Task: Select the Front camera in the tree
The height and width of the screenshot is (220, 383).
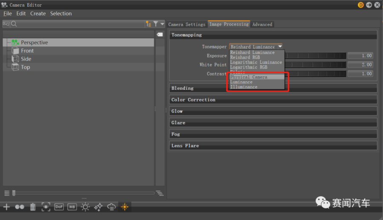Action: (27, 51)
